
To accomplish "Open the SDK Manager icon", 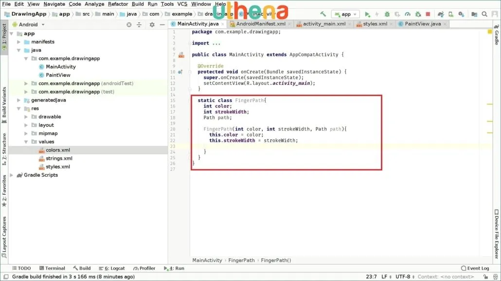I will pyautogui.click(x=461, y=14).
